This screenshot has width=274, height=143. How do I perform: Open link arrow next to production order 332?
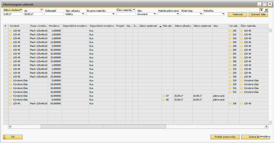tap(230, 92)
